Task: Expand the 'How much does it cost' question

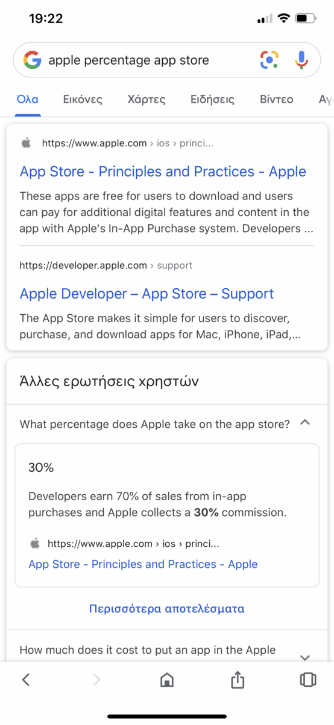Action: click(305, 657)
